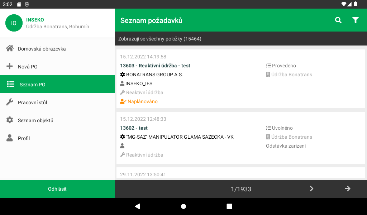Viewport: 367px width, 215px height.
Task: Tap the IO user avatar circle
Action: [x=14, y=23]
